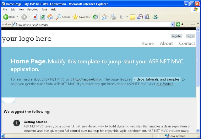
Task: Click the Register link
Action: (x=177, y=36)
